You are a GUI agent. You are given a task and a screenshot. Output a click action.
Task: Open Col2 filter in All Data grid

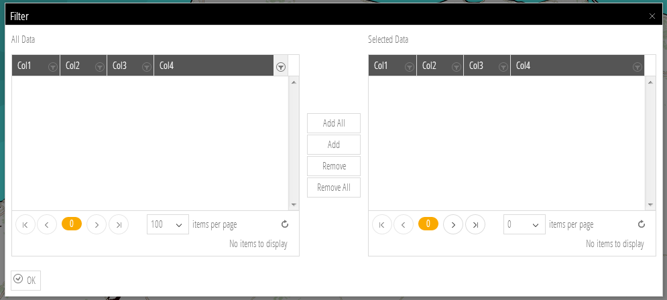point(100,66)
